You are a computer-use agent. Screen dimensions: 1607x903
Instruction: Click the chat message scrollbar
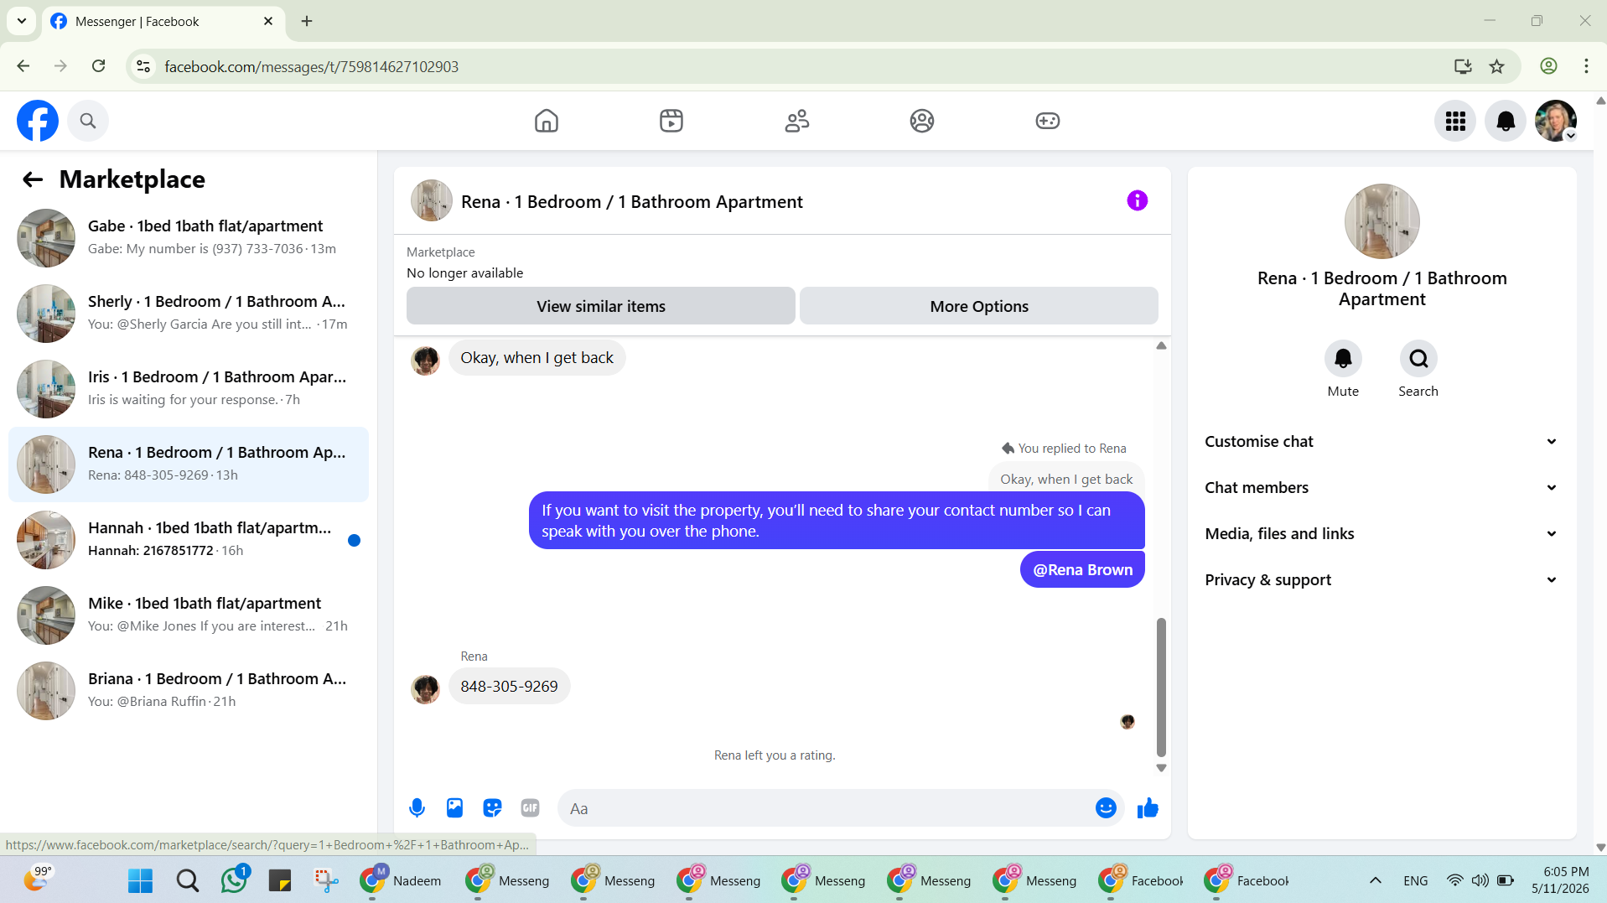(x=1161, y=687)
